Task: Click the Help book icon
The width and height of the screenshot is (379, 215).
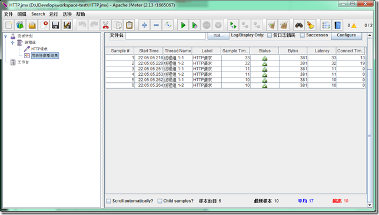Action: pyautogui.click(x=337, y=25)
